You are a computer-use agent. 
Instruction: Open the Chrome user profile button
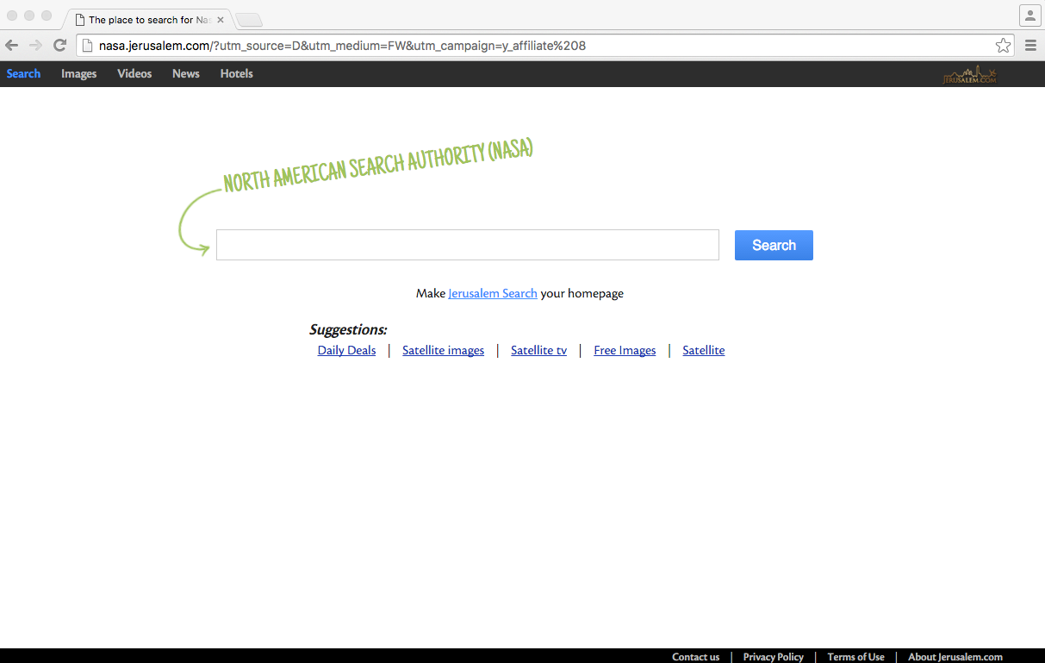coord(1030,16)
